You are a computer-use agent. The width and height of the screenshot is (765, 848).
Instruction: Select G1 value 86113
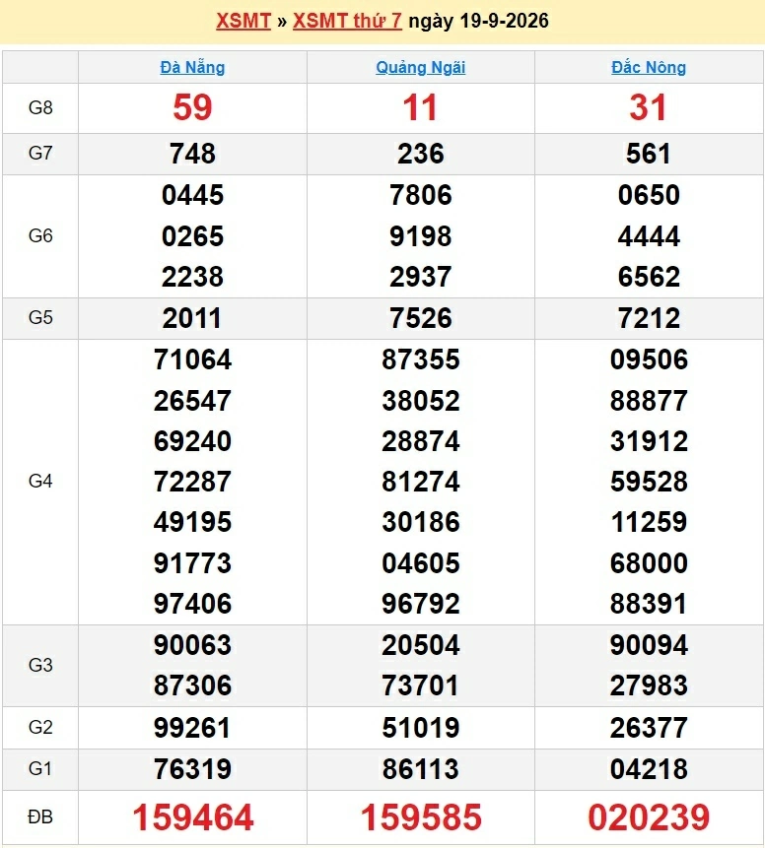coord(421,769)
